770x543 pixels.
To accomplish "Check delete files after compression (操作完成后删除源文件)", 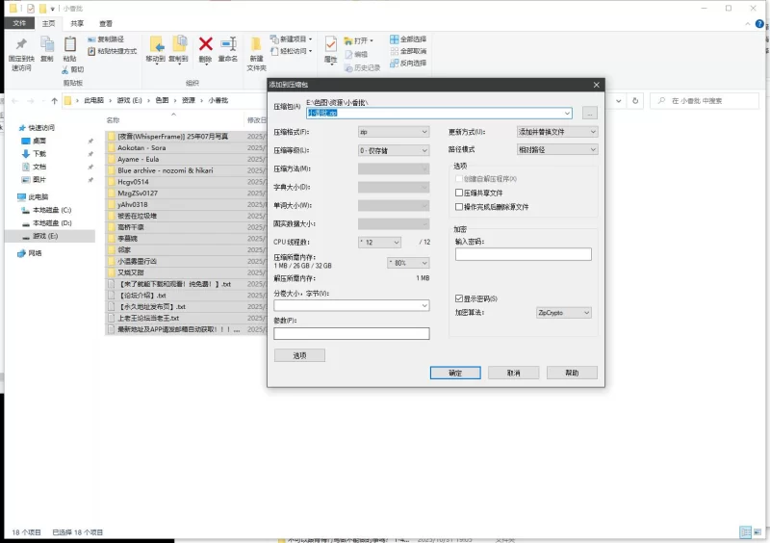I will click(x=458, y=206).
